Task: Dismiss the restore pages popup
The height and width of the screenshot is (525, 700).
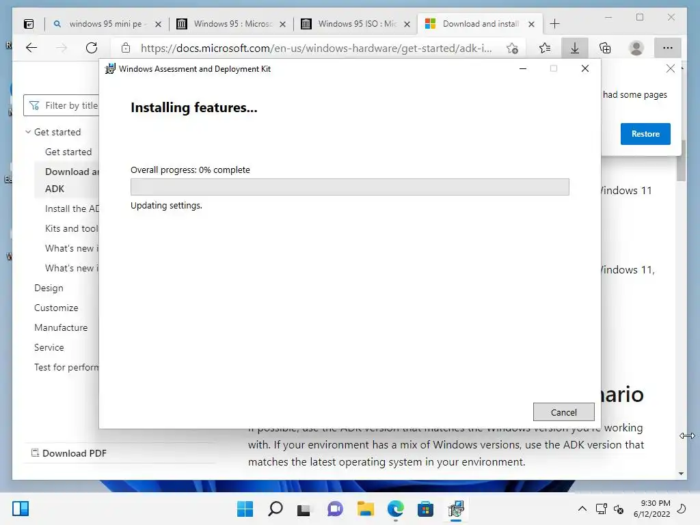Action: (670, 68)
